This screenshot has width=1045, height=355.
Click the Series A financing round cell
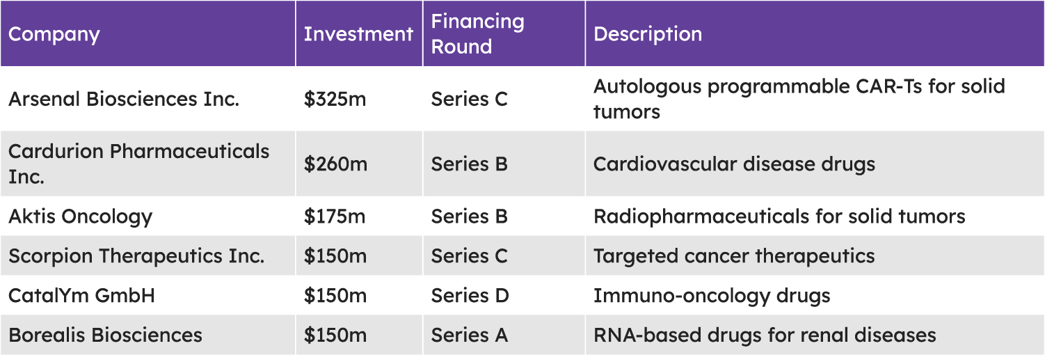pyautogui.click(x=469, y=335)
